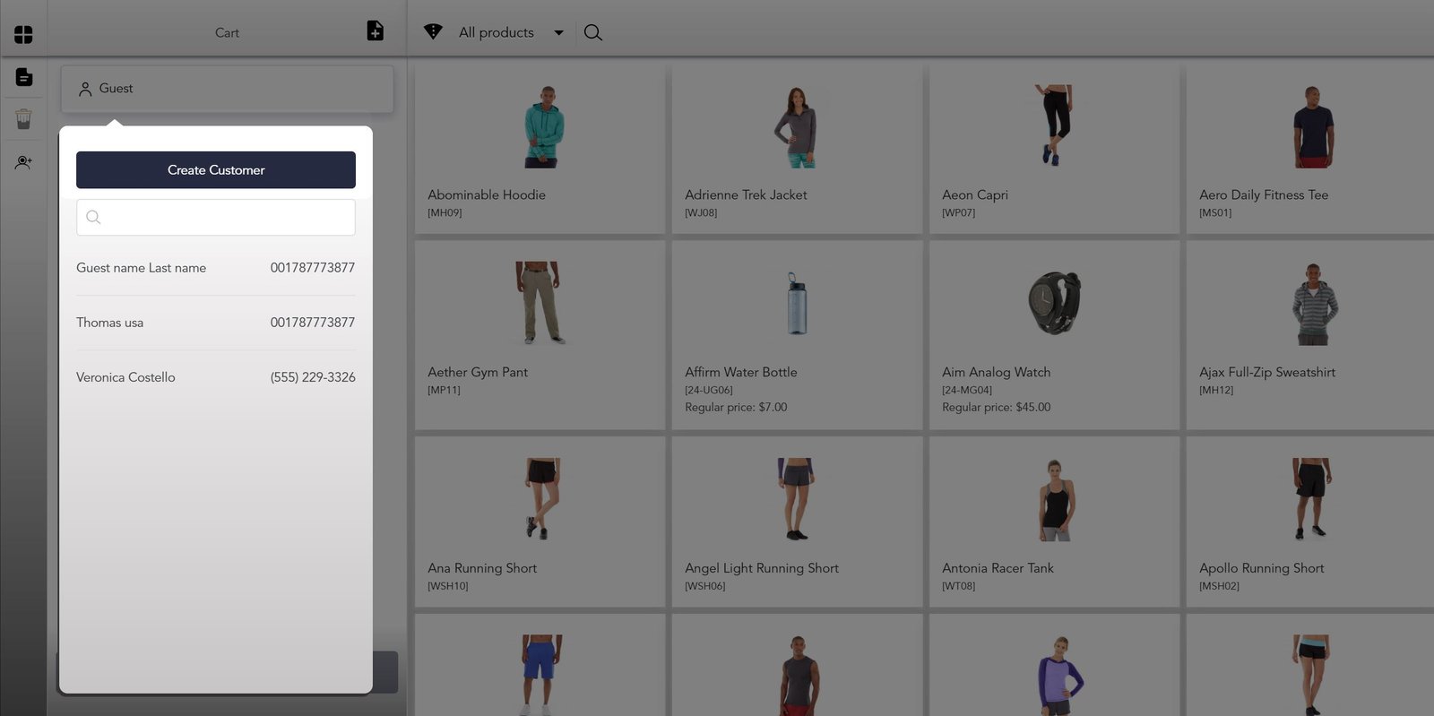Click Regular price: $7.00 text

[x=736, y=408]
